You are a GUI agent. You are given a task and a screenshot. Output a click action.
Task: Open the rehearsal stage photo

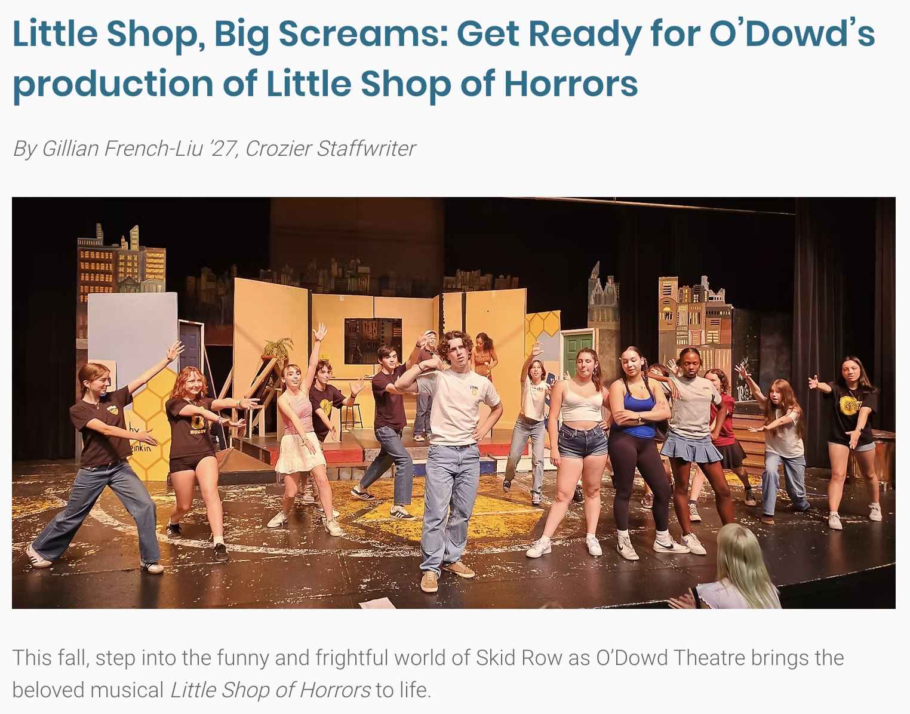click(x=454, y=403)
